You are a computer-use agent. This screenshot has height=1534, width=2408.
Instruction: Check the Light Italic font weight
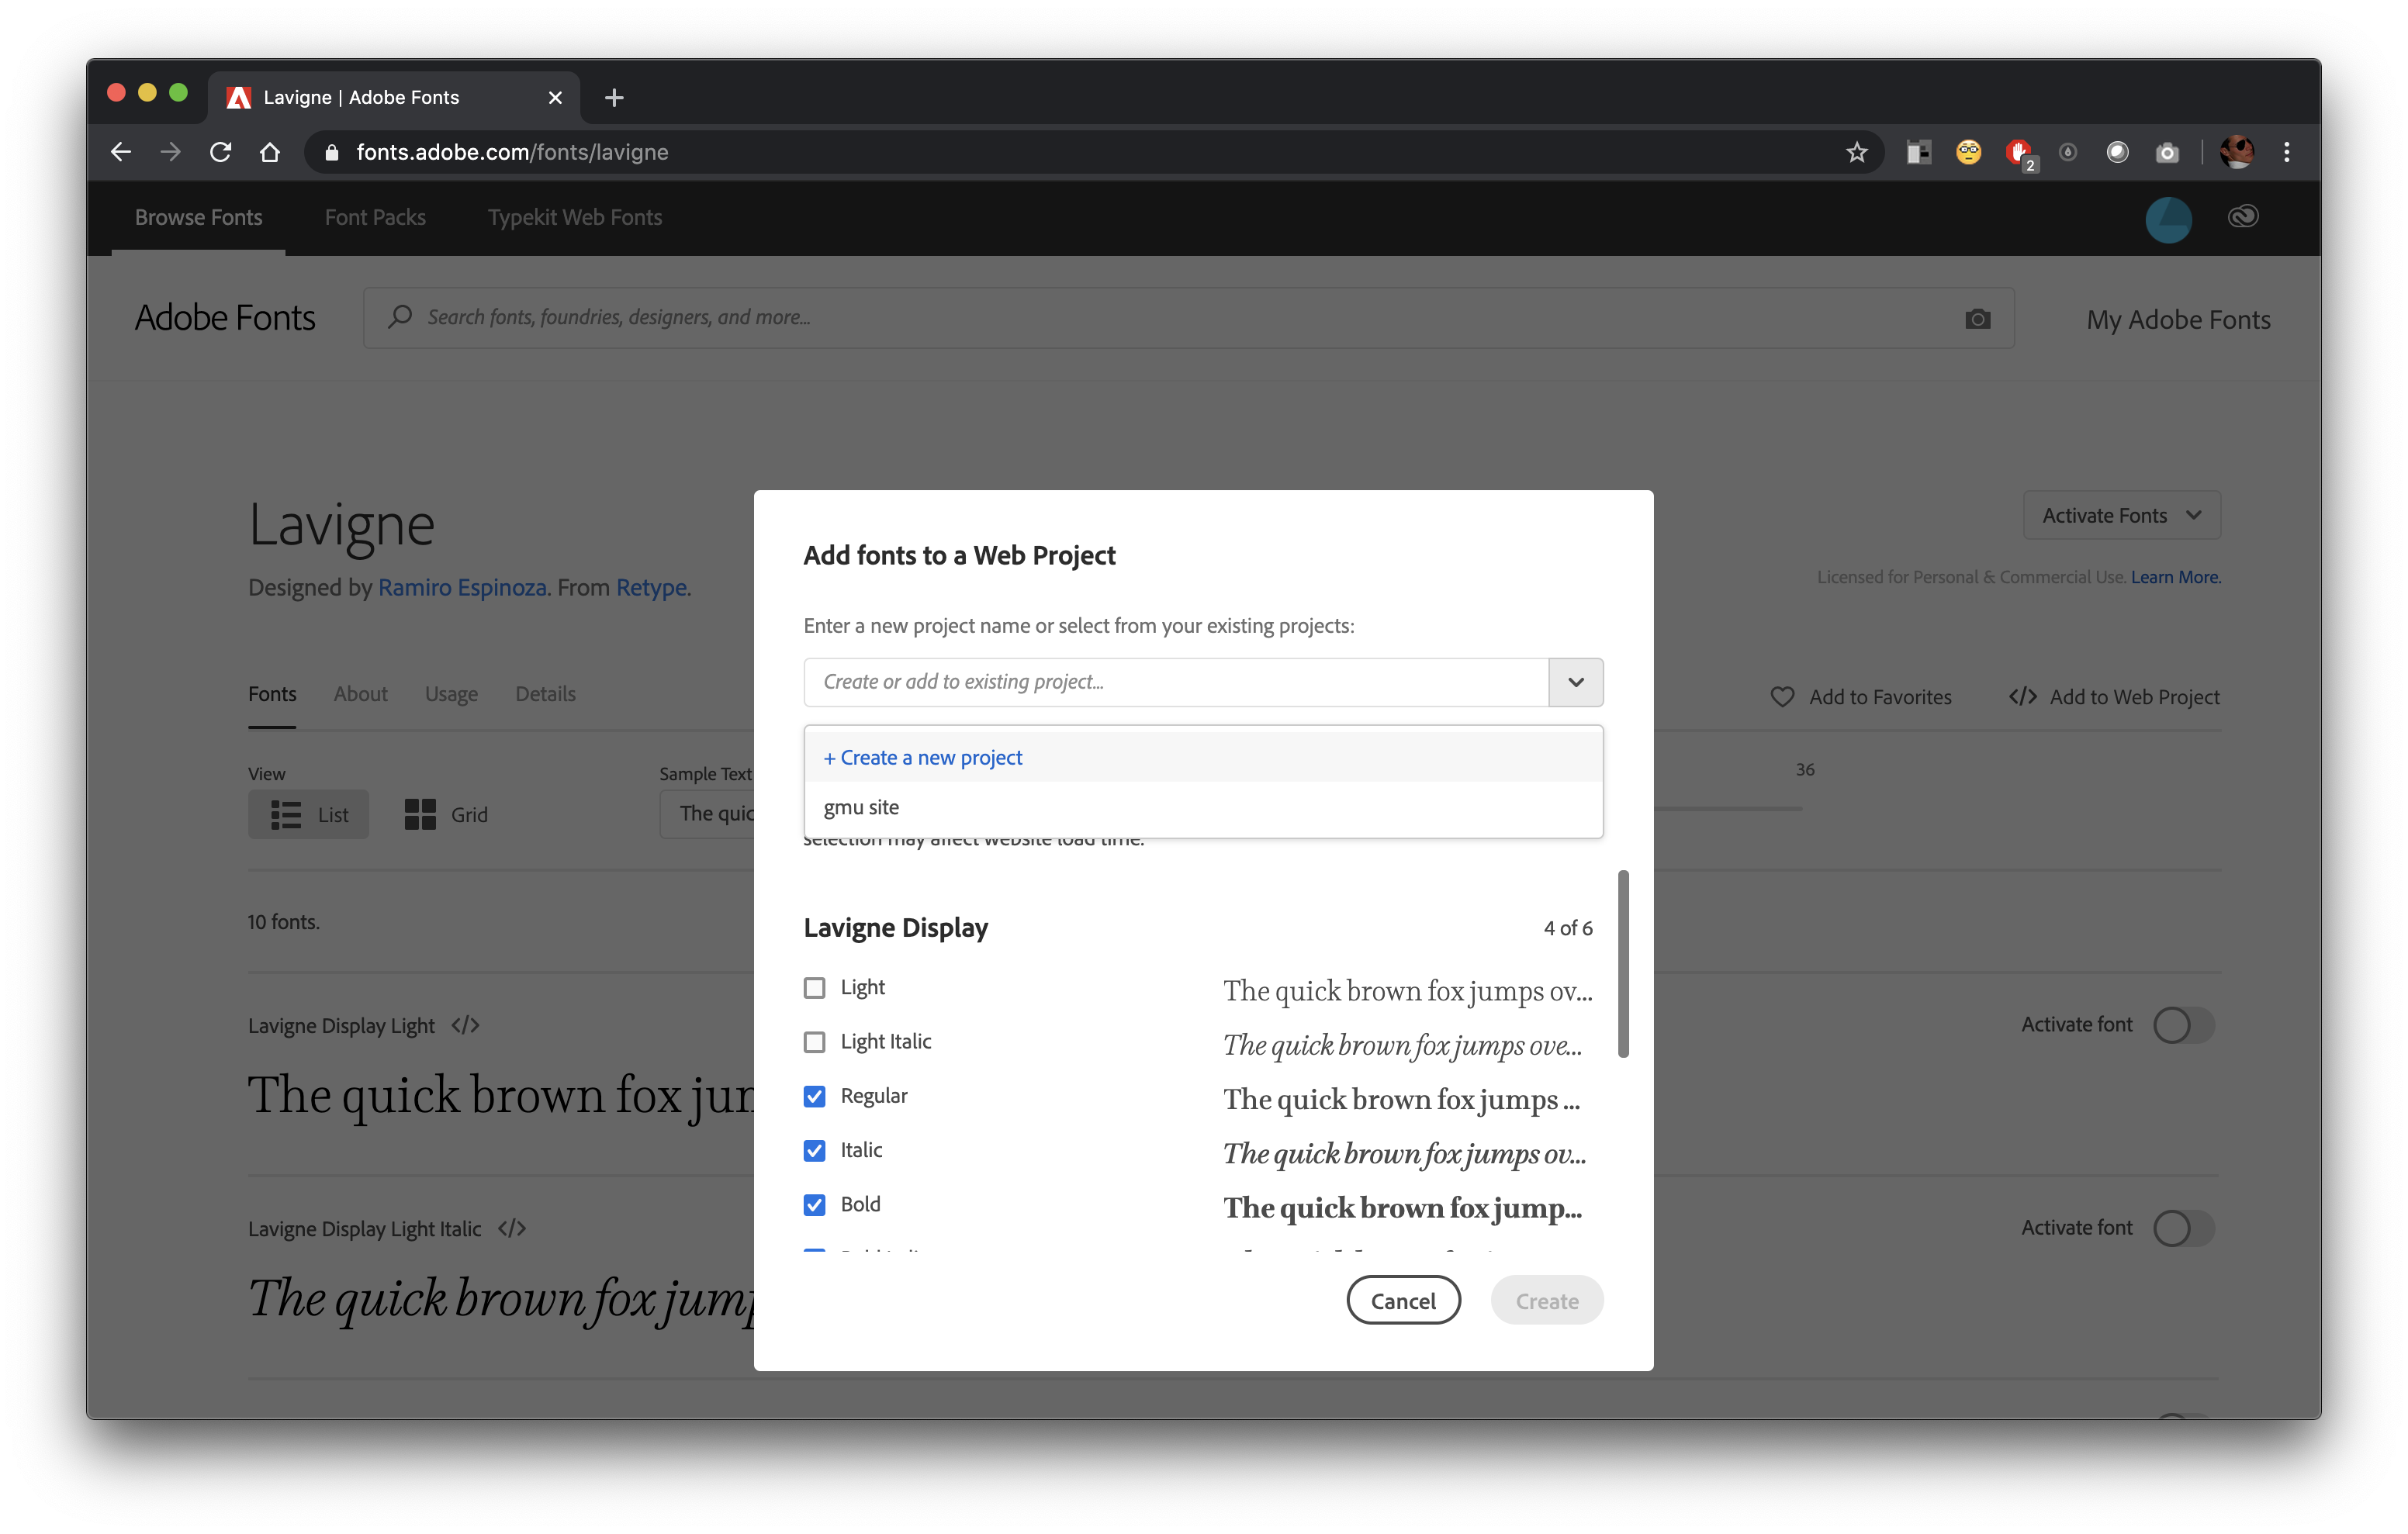814,1042
